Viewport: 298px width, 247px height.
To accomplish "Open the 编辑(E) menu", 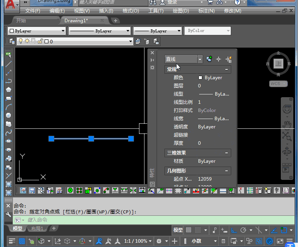I will point(57,11).
